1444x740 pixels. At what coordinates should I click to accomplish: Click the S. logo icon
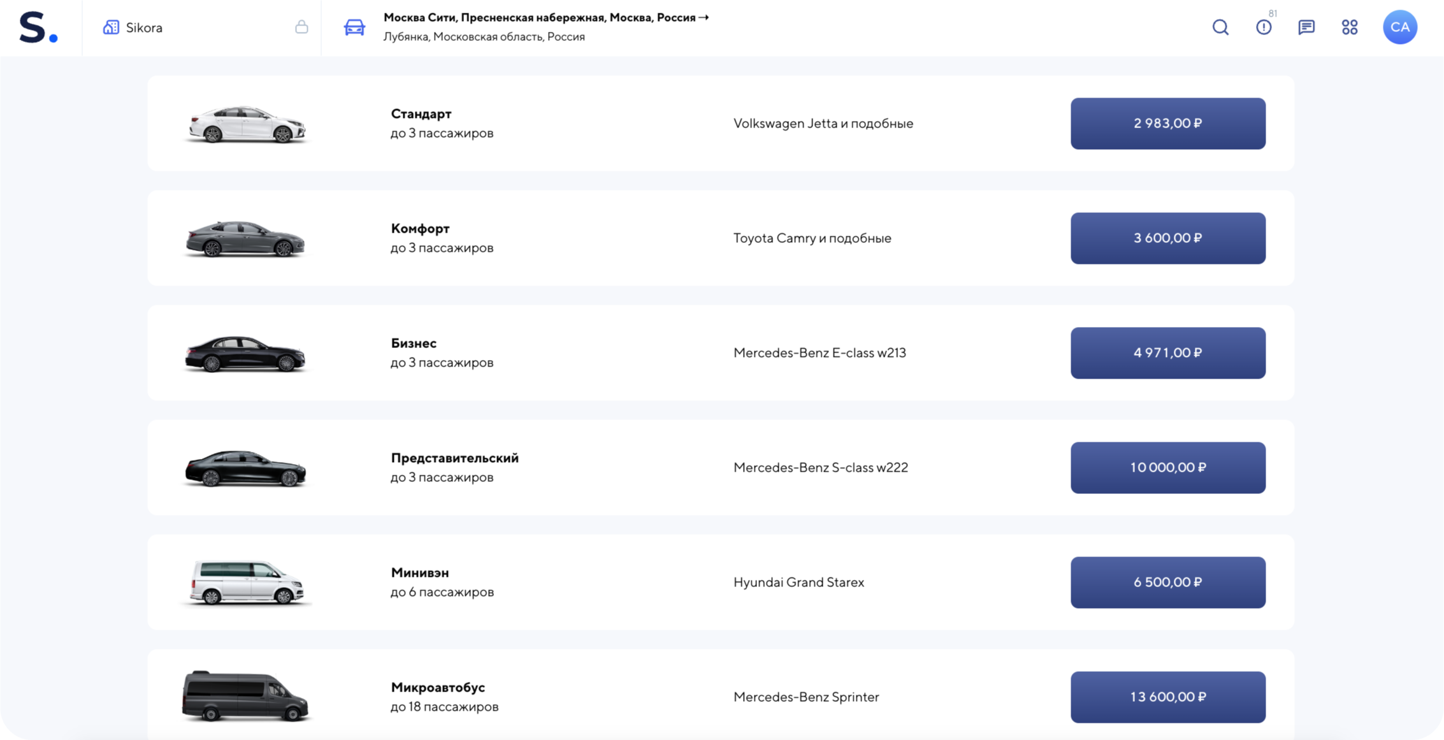pos(38,27)
